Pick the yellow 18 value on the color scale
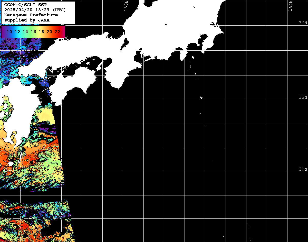This screenshot has height=242, width=308. coord(41,32)
